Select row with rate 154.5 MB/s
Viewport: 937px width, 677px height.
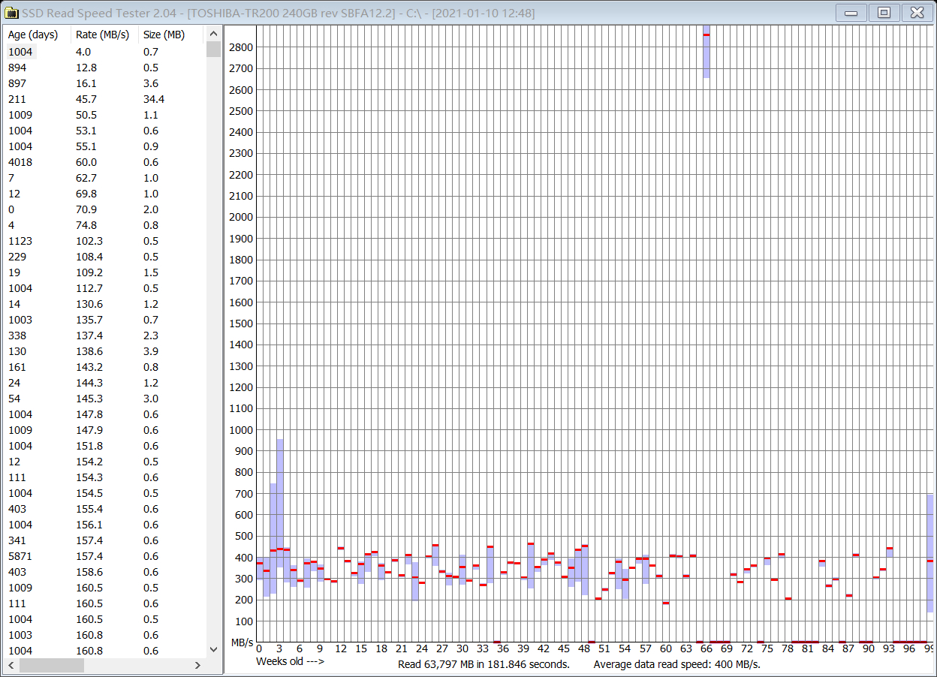pyautogui.click(x=105, y=493)
